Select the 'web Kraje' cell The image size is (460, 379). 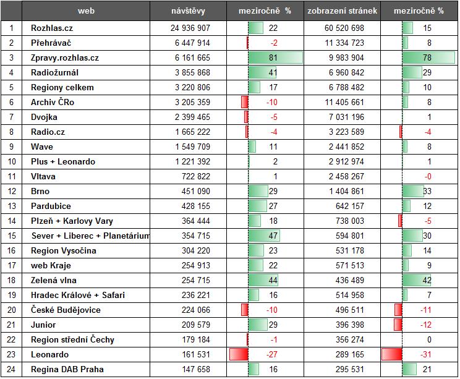coord(86,265)
